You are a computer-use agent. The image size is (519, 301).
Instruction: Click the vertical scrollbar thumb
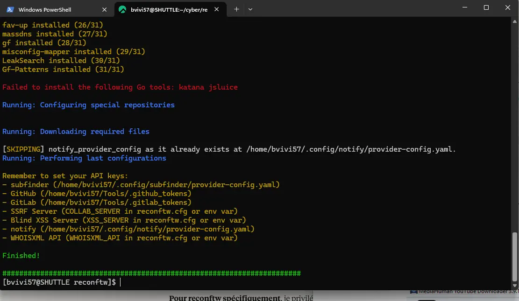coord(514,256)
